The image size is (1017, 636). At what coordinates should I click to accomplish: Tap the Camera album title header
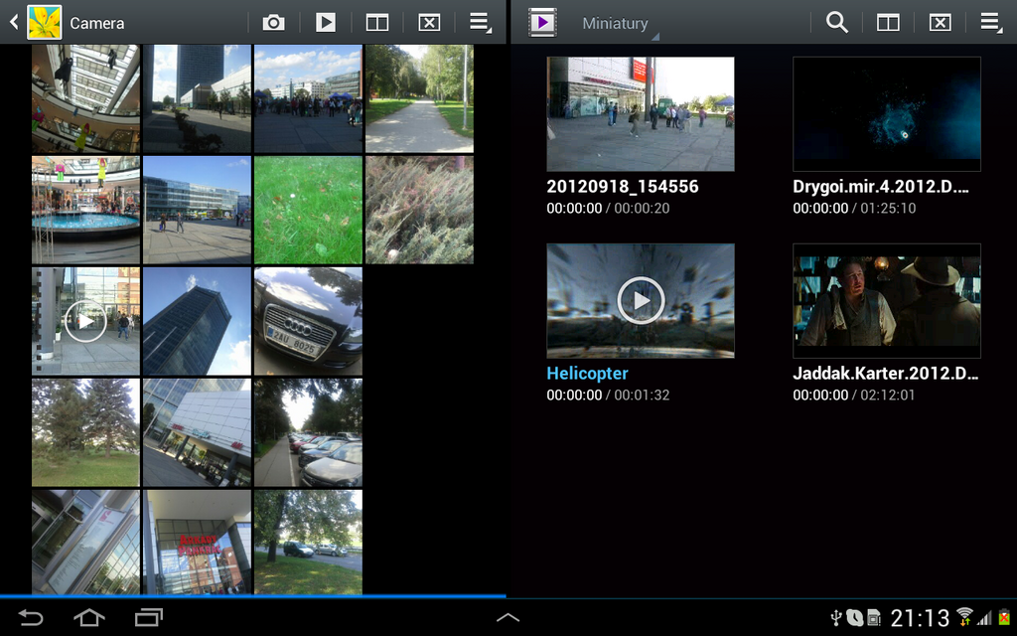click(x=99, y=21)
